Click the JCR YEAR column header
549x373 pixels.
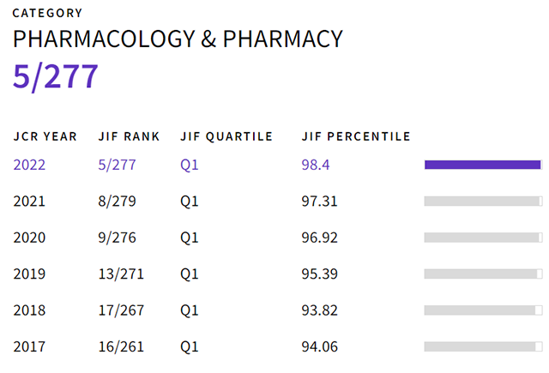45,136
